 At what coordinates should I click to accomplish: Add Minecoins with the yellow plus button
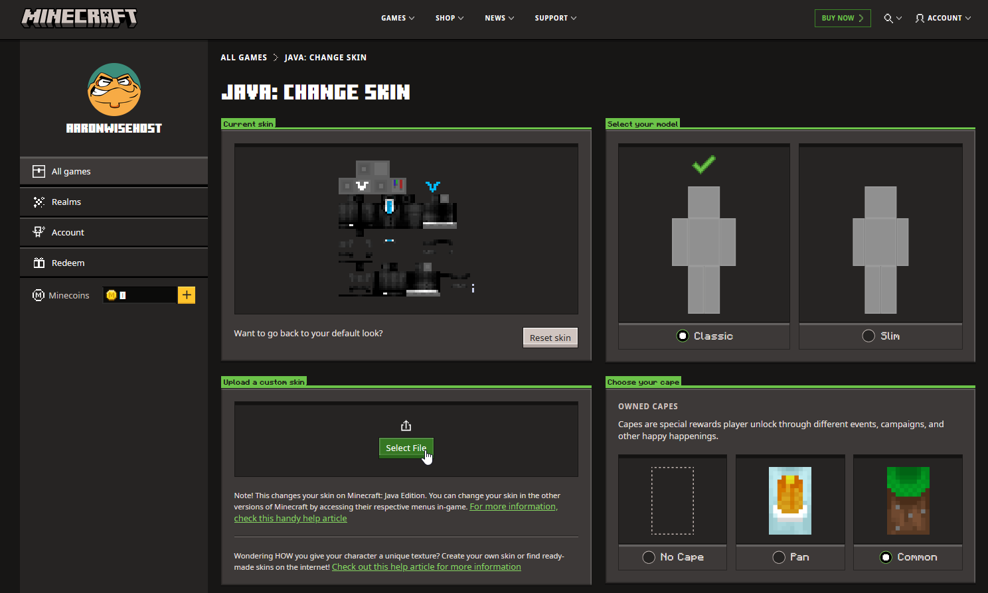pos(187,295)
